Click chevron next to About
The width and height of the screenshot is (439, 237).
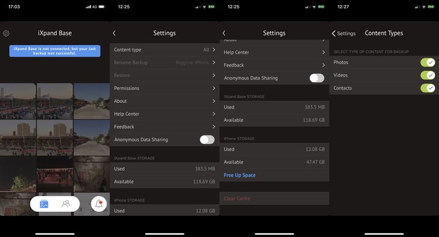tap(214, 101)
